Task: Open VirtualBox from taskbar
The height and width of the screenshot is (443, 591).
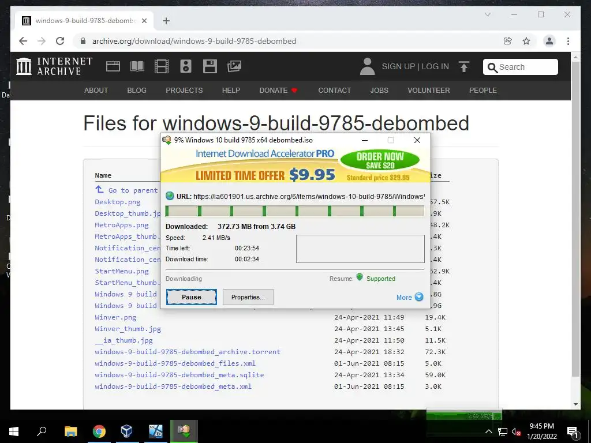Action: [126, 431]
